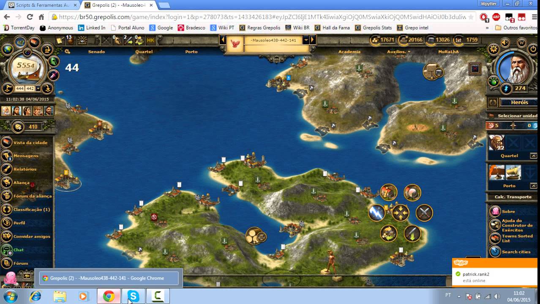Open the Porto top menu item
The width and height of the screenshot is (540, 304).
(191, 52)
